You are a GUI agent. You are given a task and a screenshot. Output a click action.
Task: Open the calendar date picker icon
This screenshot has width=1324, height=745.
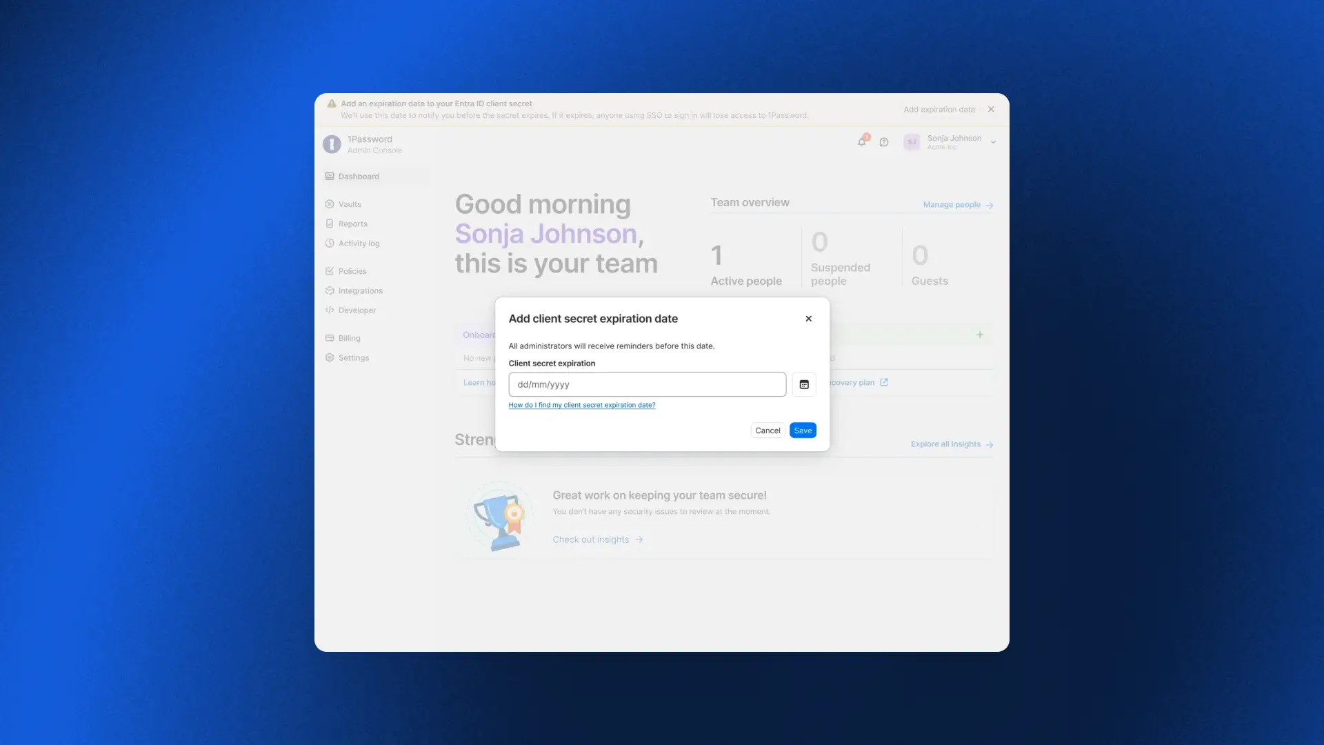[x=804, y=385]
